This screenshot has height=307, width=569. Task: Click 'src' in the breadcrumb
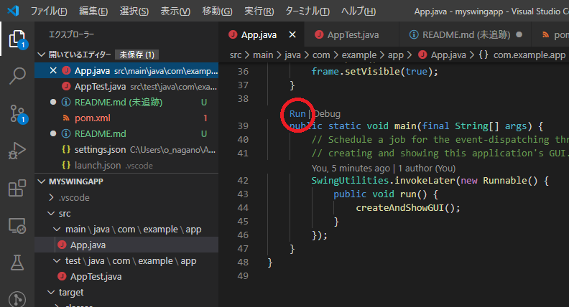tap(236, 55)
